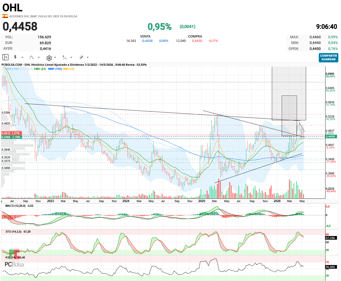
Task: Select the pencil drawing tool icon
Action: pos(81,57)
